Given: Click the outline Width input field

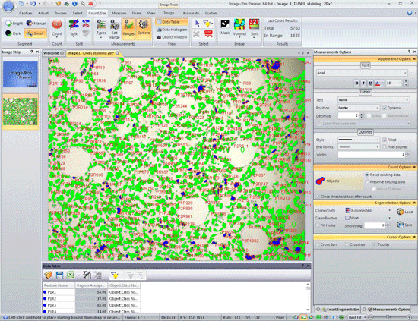Looking at the screenshot, I should [x=372, y=154].
